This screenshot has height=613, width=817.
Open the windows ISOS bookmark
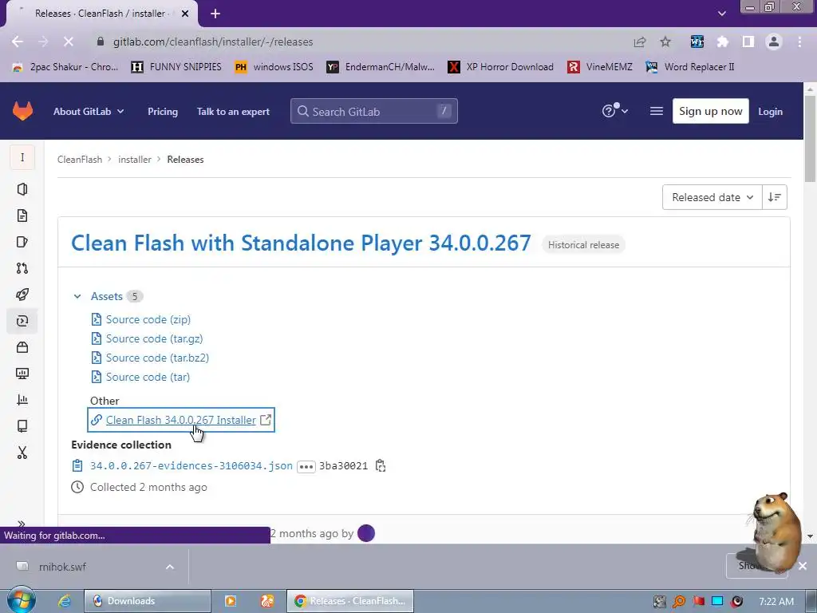click(x=274, y=67)
